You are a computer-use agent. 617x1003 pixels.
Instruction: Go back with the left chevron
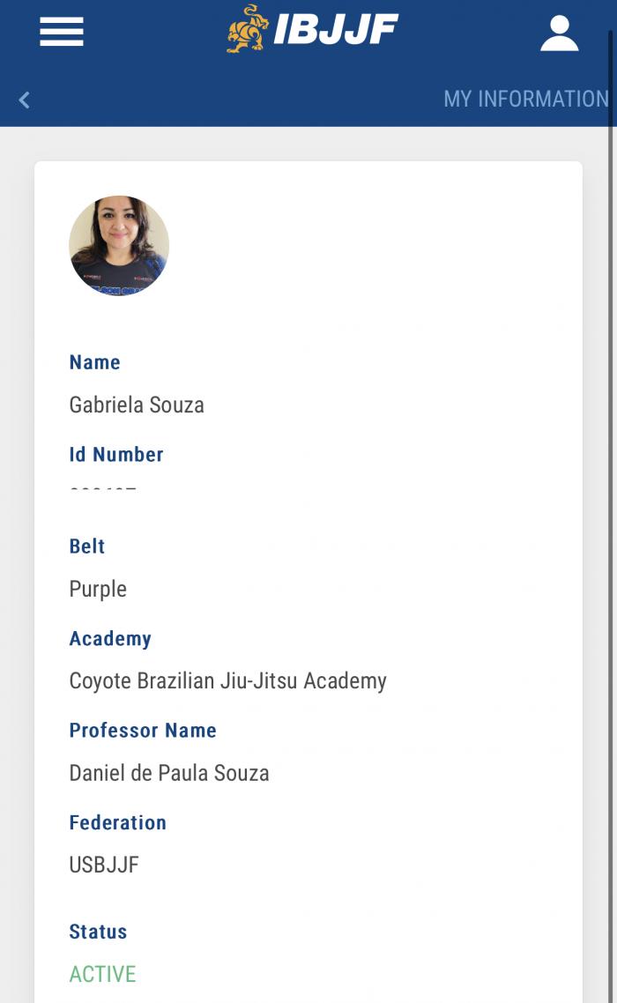click(25, 100)
